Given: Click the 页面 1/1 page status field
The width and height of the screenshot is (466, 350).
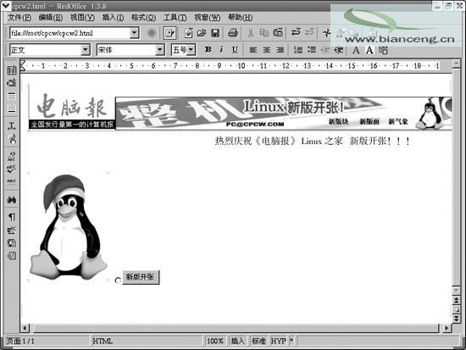Looking at the screenshot, I should point(47,341).
